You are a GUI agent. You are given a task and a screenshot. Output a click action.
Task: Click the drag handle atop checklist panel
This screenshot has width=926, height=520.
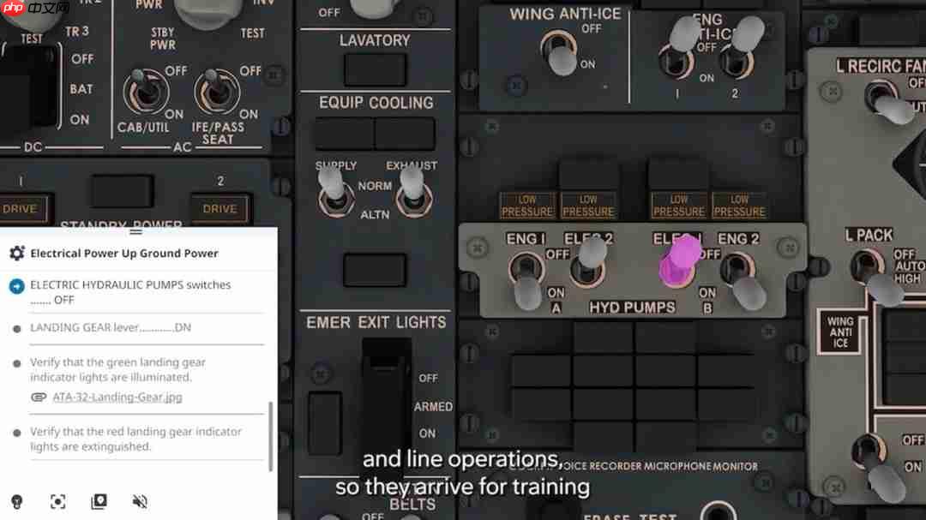point(135,231)
